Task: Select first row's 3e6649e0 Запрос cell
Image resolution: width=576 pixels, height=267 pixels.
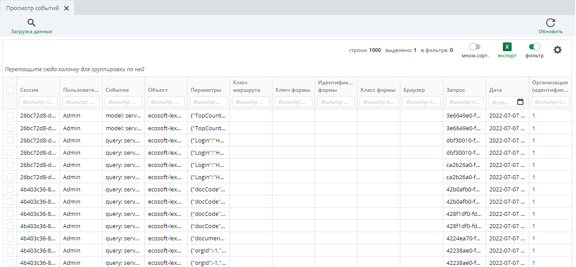Action: (463, 116)
